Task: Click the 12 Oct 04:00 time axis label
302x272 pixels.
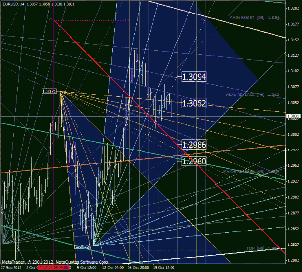Action: (x=113, y=268)
